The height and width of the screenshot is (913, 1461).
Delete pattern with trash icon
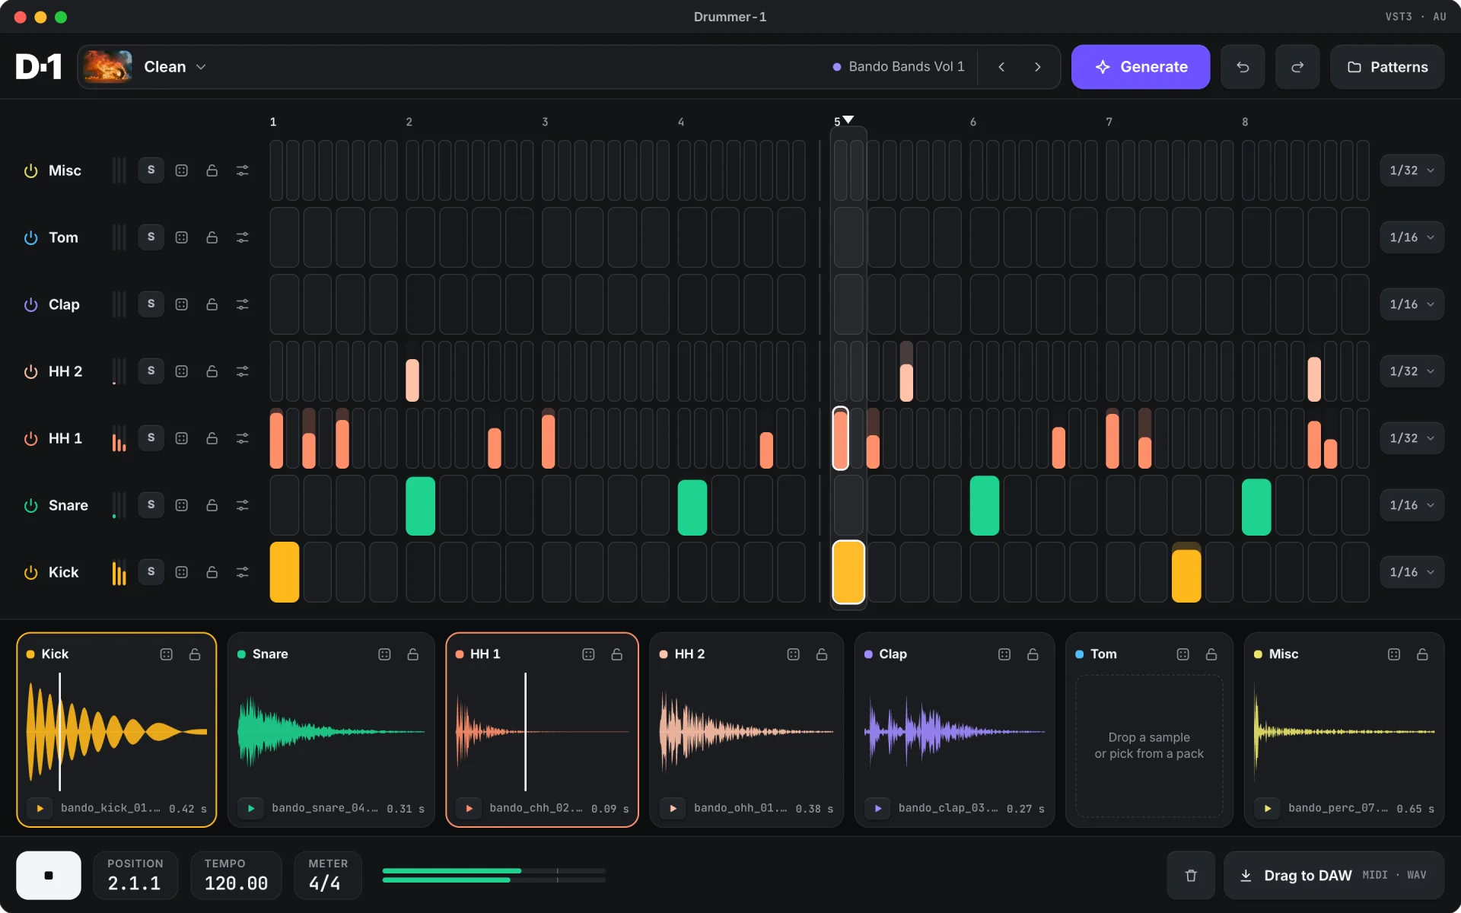[x=1191, y=875]
